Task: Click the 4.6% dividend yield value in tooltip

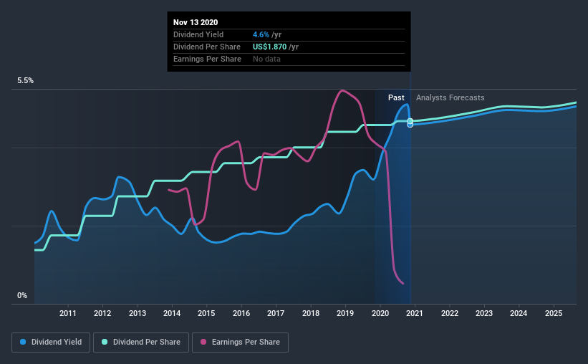Action: click(261, 34)
